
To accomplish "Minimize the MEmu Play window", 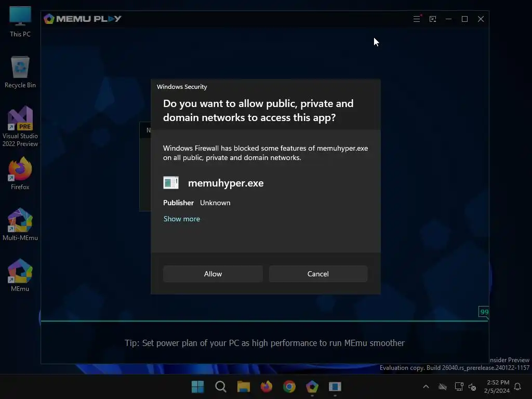I will [x=448, y=19].
